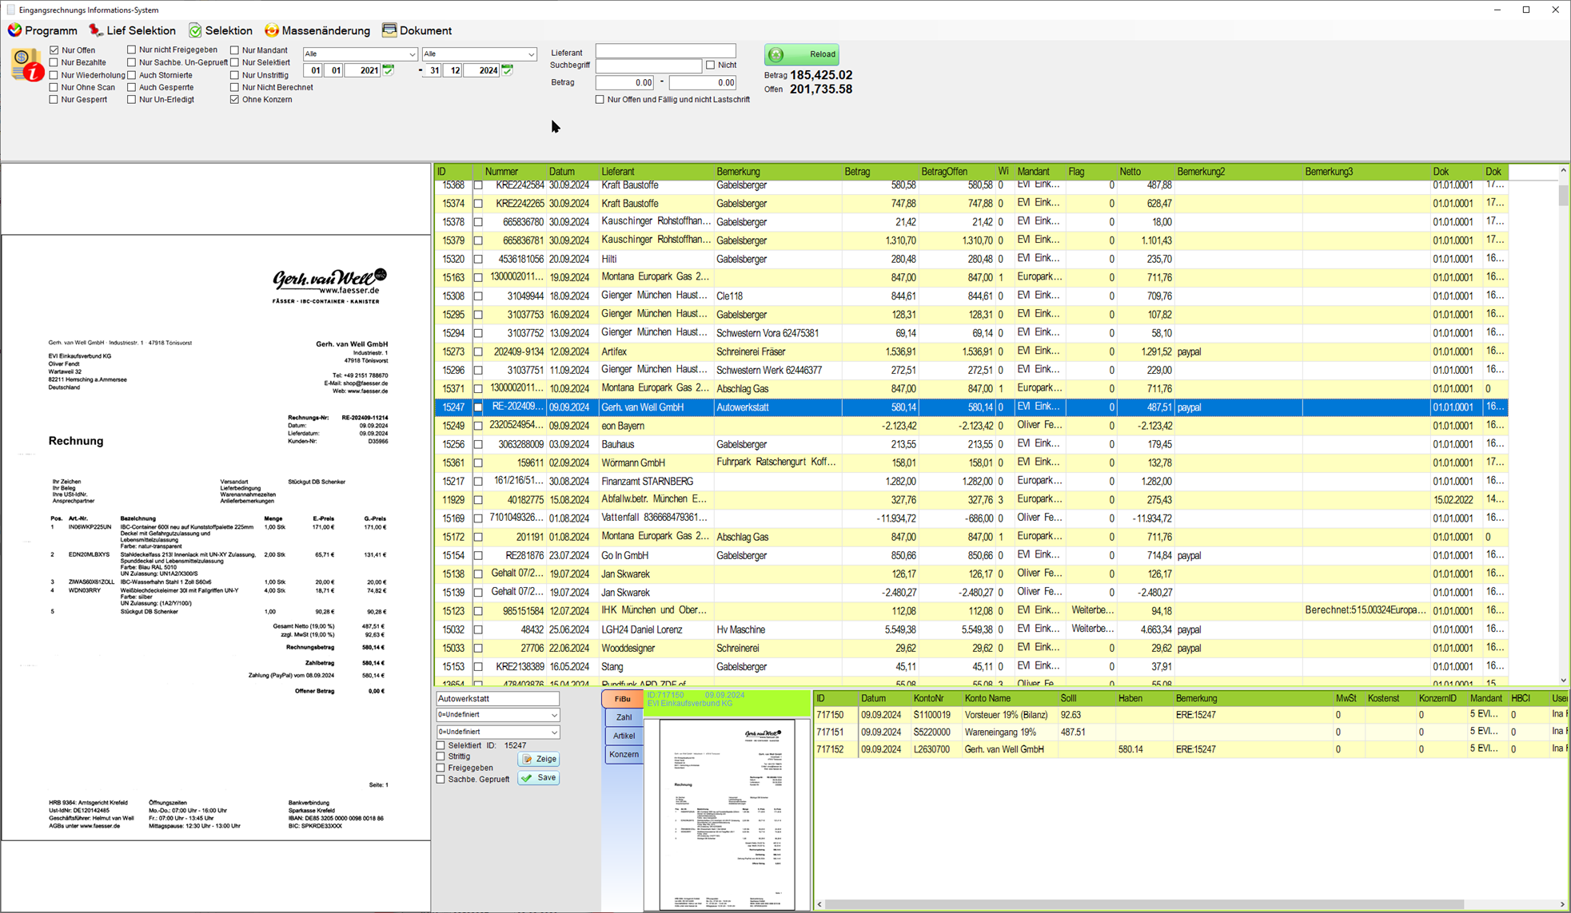Open the Dokument menu

pos(417,30)
